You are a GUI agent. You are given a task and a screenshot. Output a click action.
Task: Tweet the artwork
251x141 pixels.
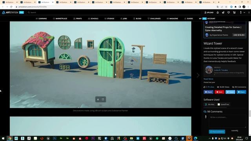pos(230,92)
